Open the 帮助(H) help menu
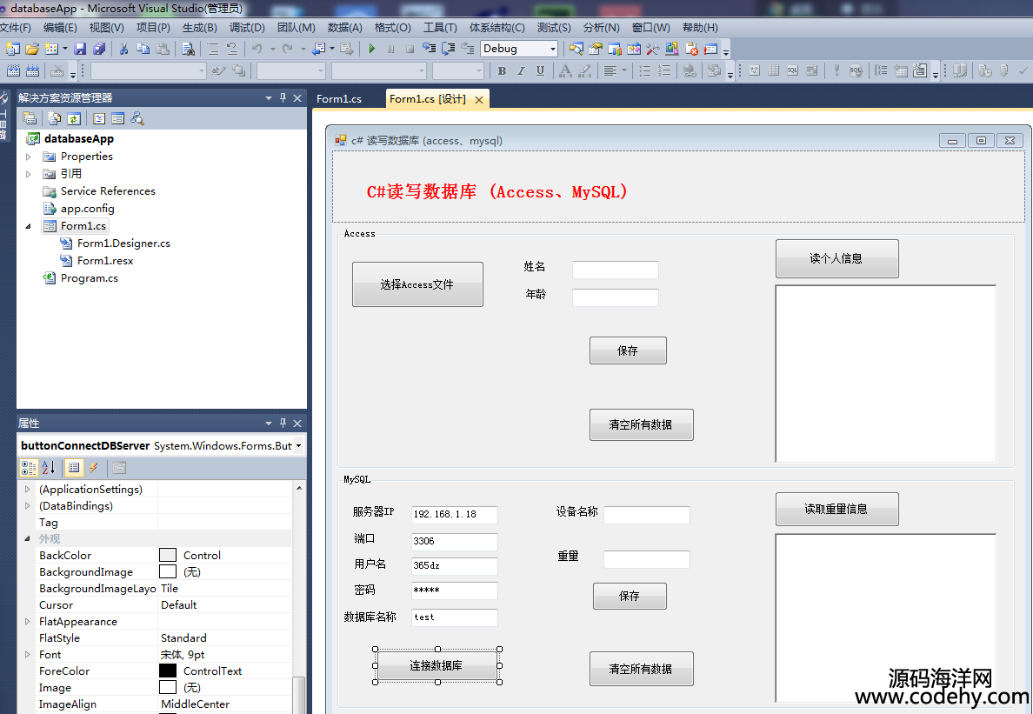Screen dimensions: 1033x714 click(x=700, y=28)
